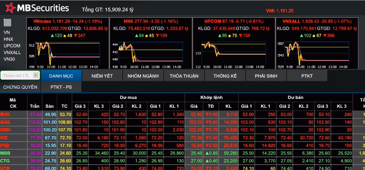Click the Mã CK column header
Image resolution: width=365 pixels, height=170 pixels.
(x=13, y=103)
